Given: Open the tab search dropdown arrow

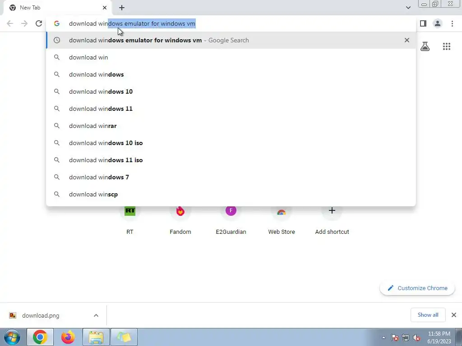Looking at the screenshot, I should point(408,8).
